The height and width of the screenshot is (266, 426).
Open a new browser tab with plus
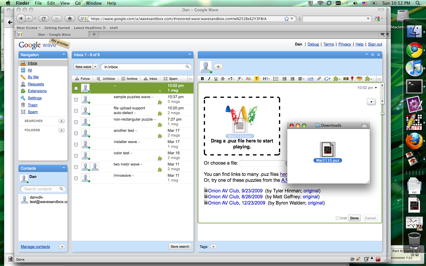pos(94,34)
